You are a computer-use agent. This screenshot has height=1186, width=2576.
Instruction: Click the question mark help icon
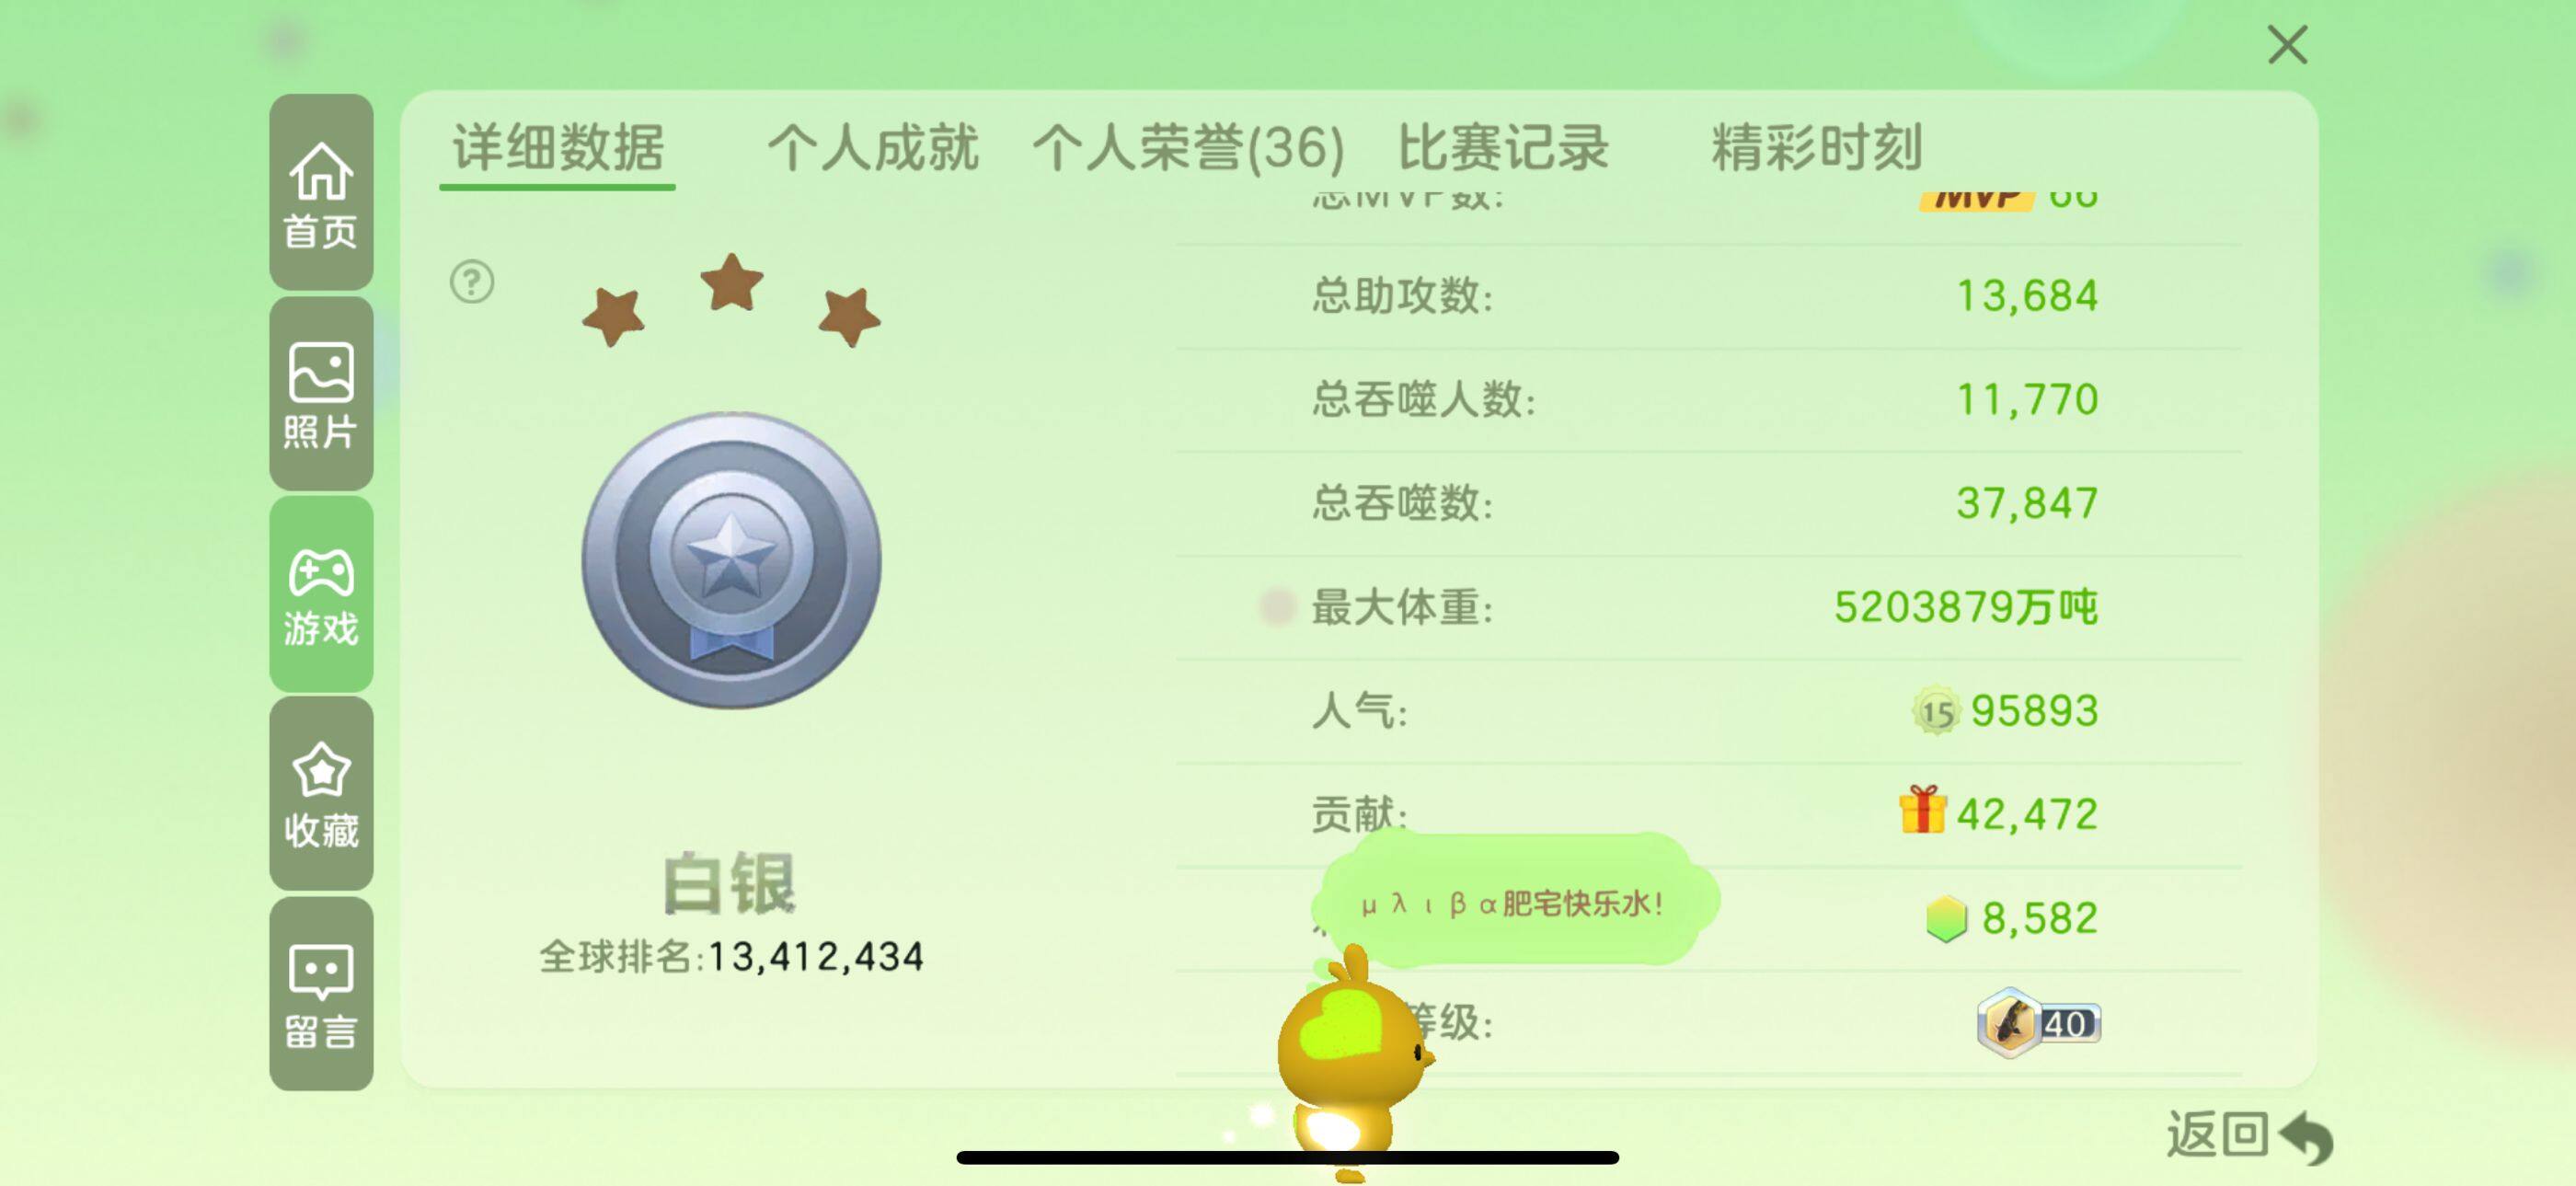(x=472, y=282)
